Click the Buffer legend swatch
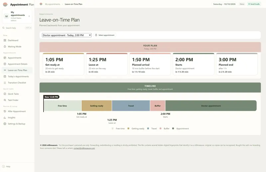The height and width of the screenshot is (172, 266). coord(161,128)
